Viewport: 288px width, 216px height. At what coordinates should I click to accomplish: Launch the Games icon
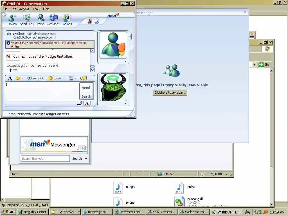pos(67,20)
